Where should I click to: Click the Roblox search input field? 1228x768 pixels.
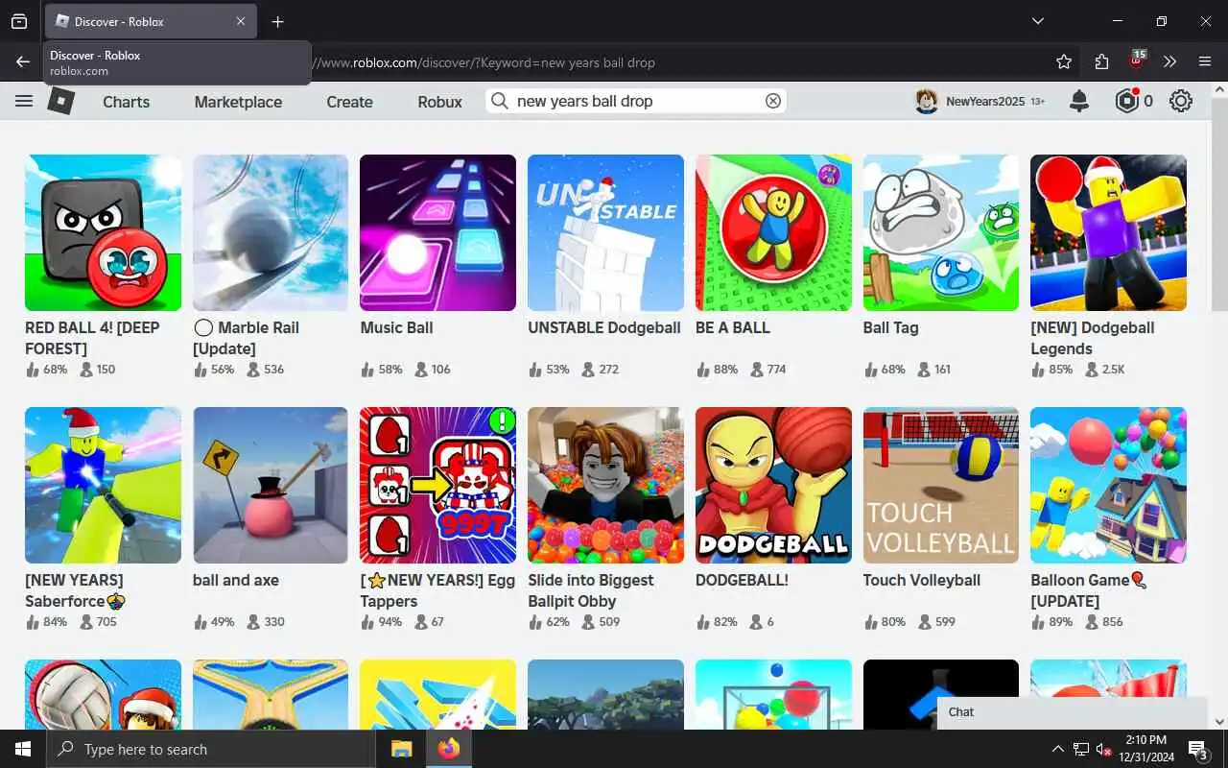637,101
